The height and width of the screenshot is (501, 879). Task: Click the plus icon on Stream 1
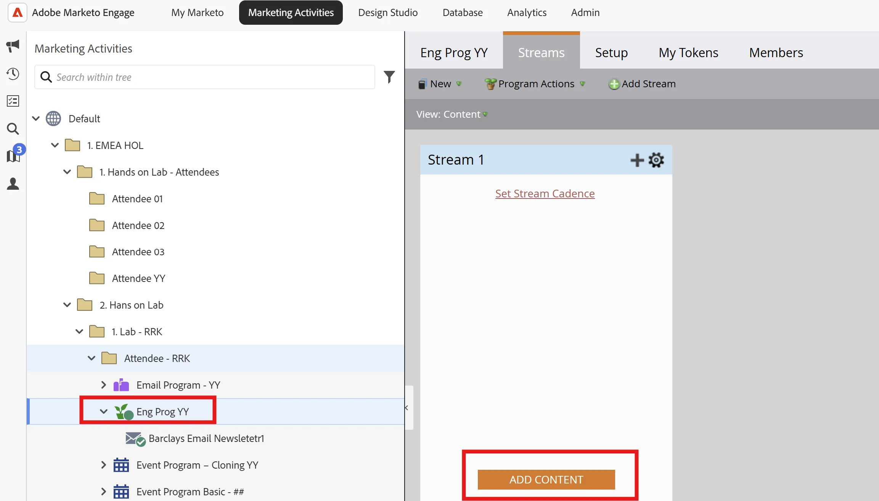637,160
